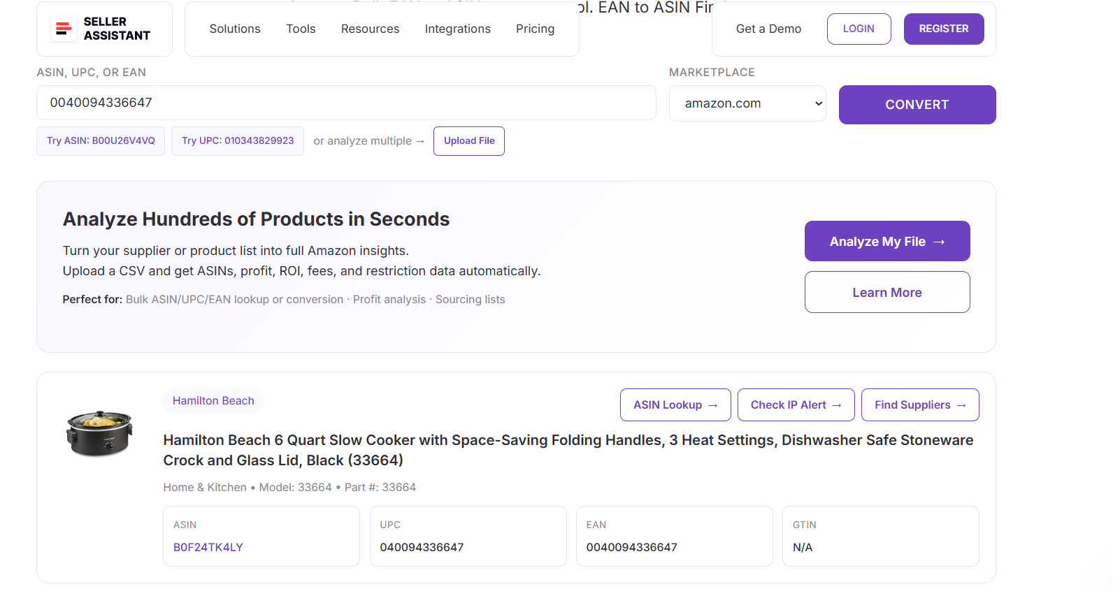The height and width of the screenshot is (591, 1113).
Task: Click the Upload File button
Action: point(469,141)
